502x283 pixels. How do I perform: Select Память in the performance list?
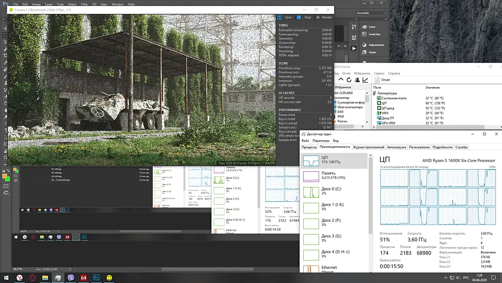pyautogui.click(x=334, y=175)
